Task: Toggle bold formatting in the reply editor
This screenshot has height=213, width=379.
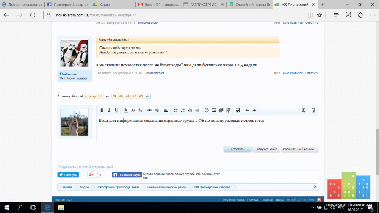Action: [102, 110]
